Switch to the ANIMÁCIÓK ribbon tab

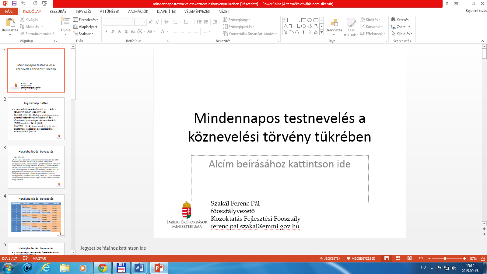138,11
